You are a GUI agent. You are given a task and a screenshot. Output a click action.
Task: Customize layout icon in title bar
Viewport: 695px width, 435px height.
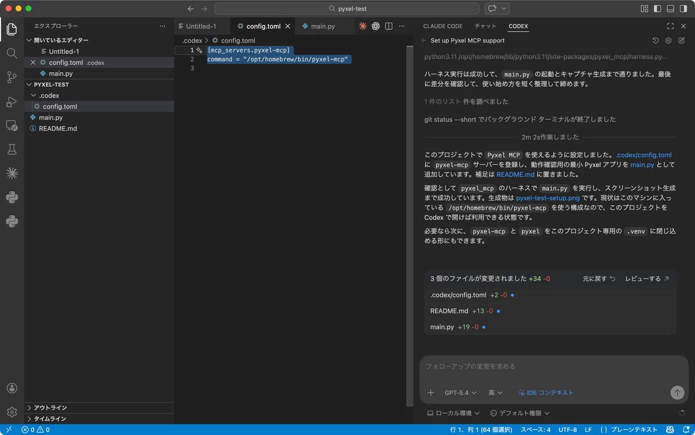pyautogui.click(x=645, y=9)
